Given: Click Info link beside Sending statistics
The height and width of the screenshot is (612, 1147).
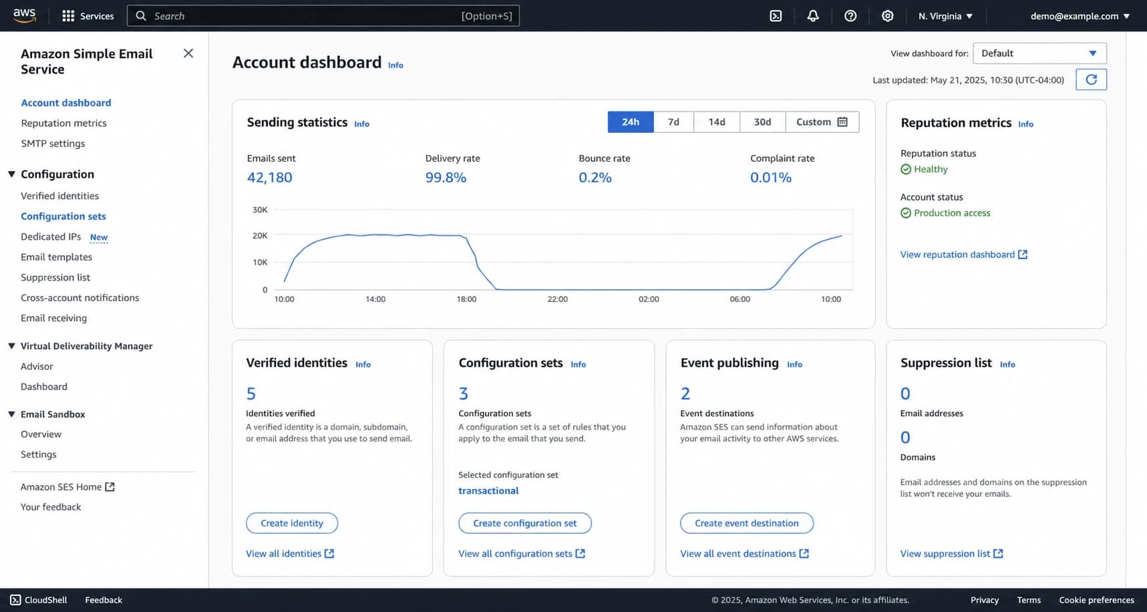Looking at the screenshot, I should point(361,124).
